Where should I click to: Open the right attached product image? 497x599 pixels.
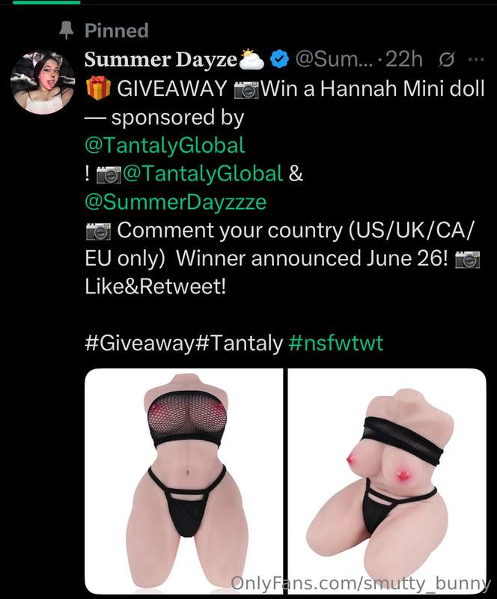(x=387, y=481)
